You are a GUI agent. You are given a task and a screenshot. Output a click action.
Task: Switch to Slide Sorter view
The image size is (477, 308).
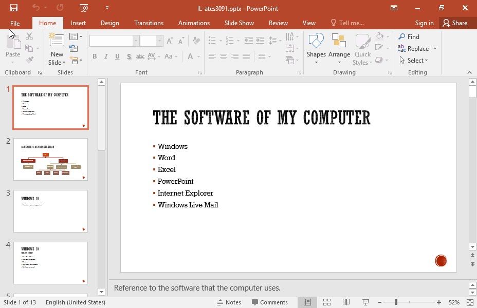(x=327, y=302)
